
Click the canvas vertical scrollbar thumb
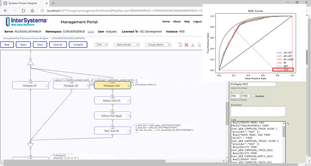pos(227,113)
